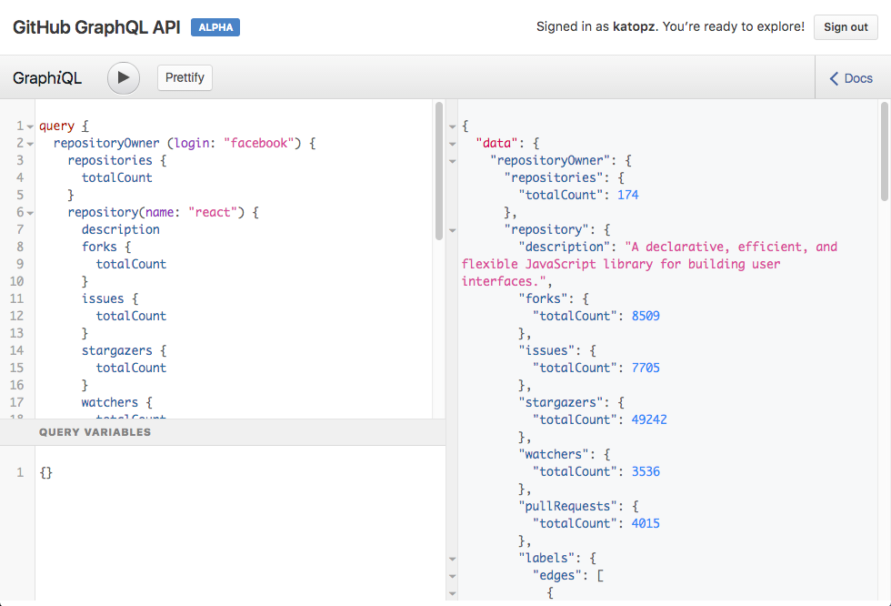
Task: Fold the "data" object in results
Action: [454, 144]
